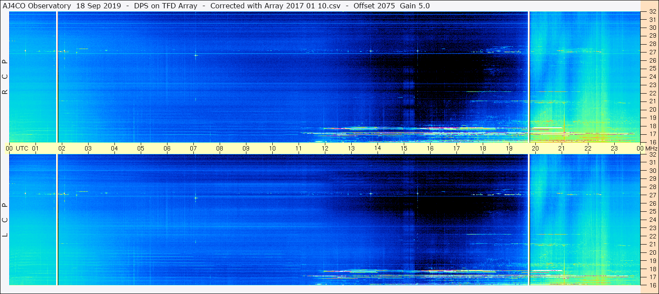Pick the 03 hour tick on the UTC axis
The image size is (659, 294).
click(88, 148)
